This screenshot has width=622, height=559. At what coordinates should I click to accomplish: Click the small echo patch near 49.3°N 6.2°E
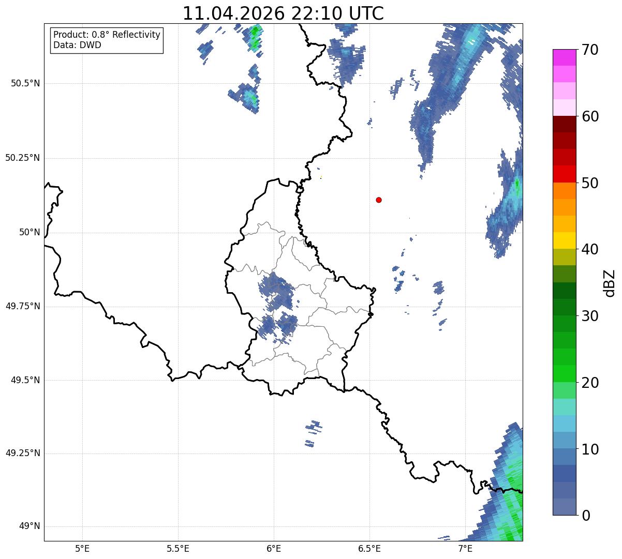[314, 433]
